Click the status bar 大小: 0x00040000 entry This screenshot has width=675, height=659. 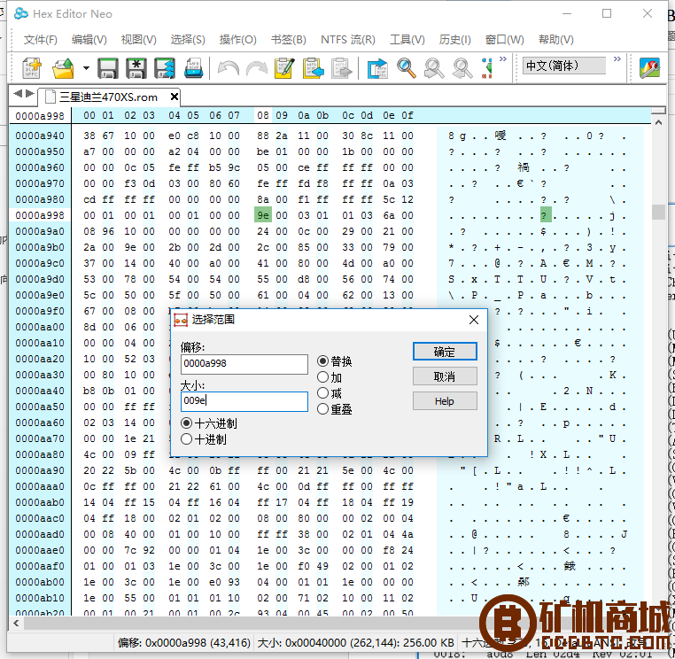[355, 643]
